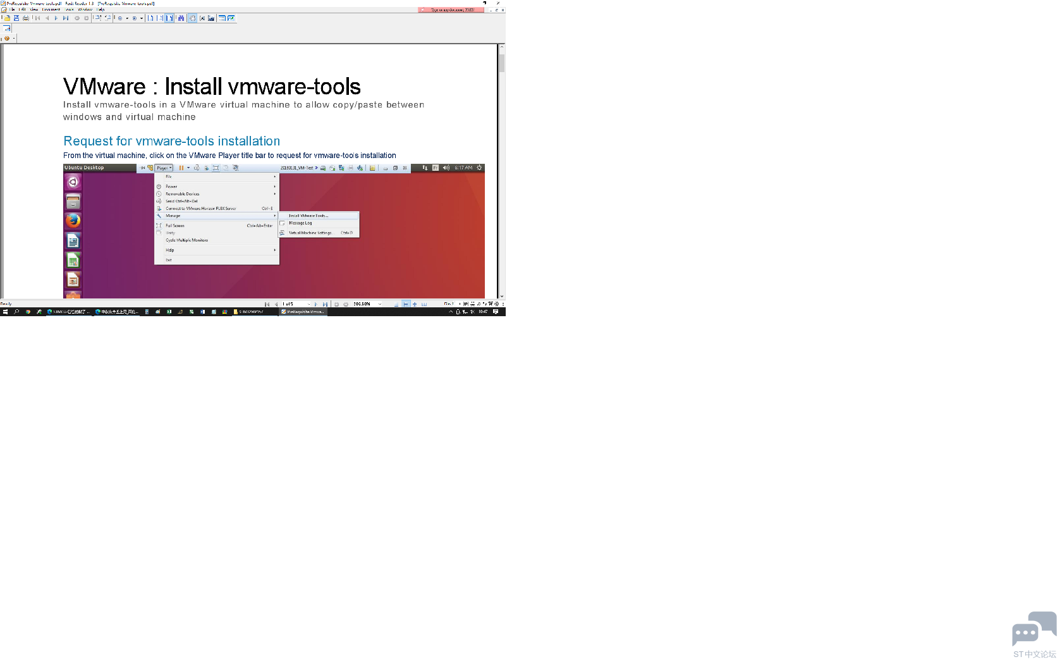Click status bar Next Page button
Screen dimensions: 1062x664
316,304
